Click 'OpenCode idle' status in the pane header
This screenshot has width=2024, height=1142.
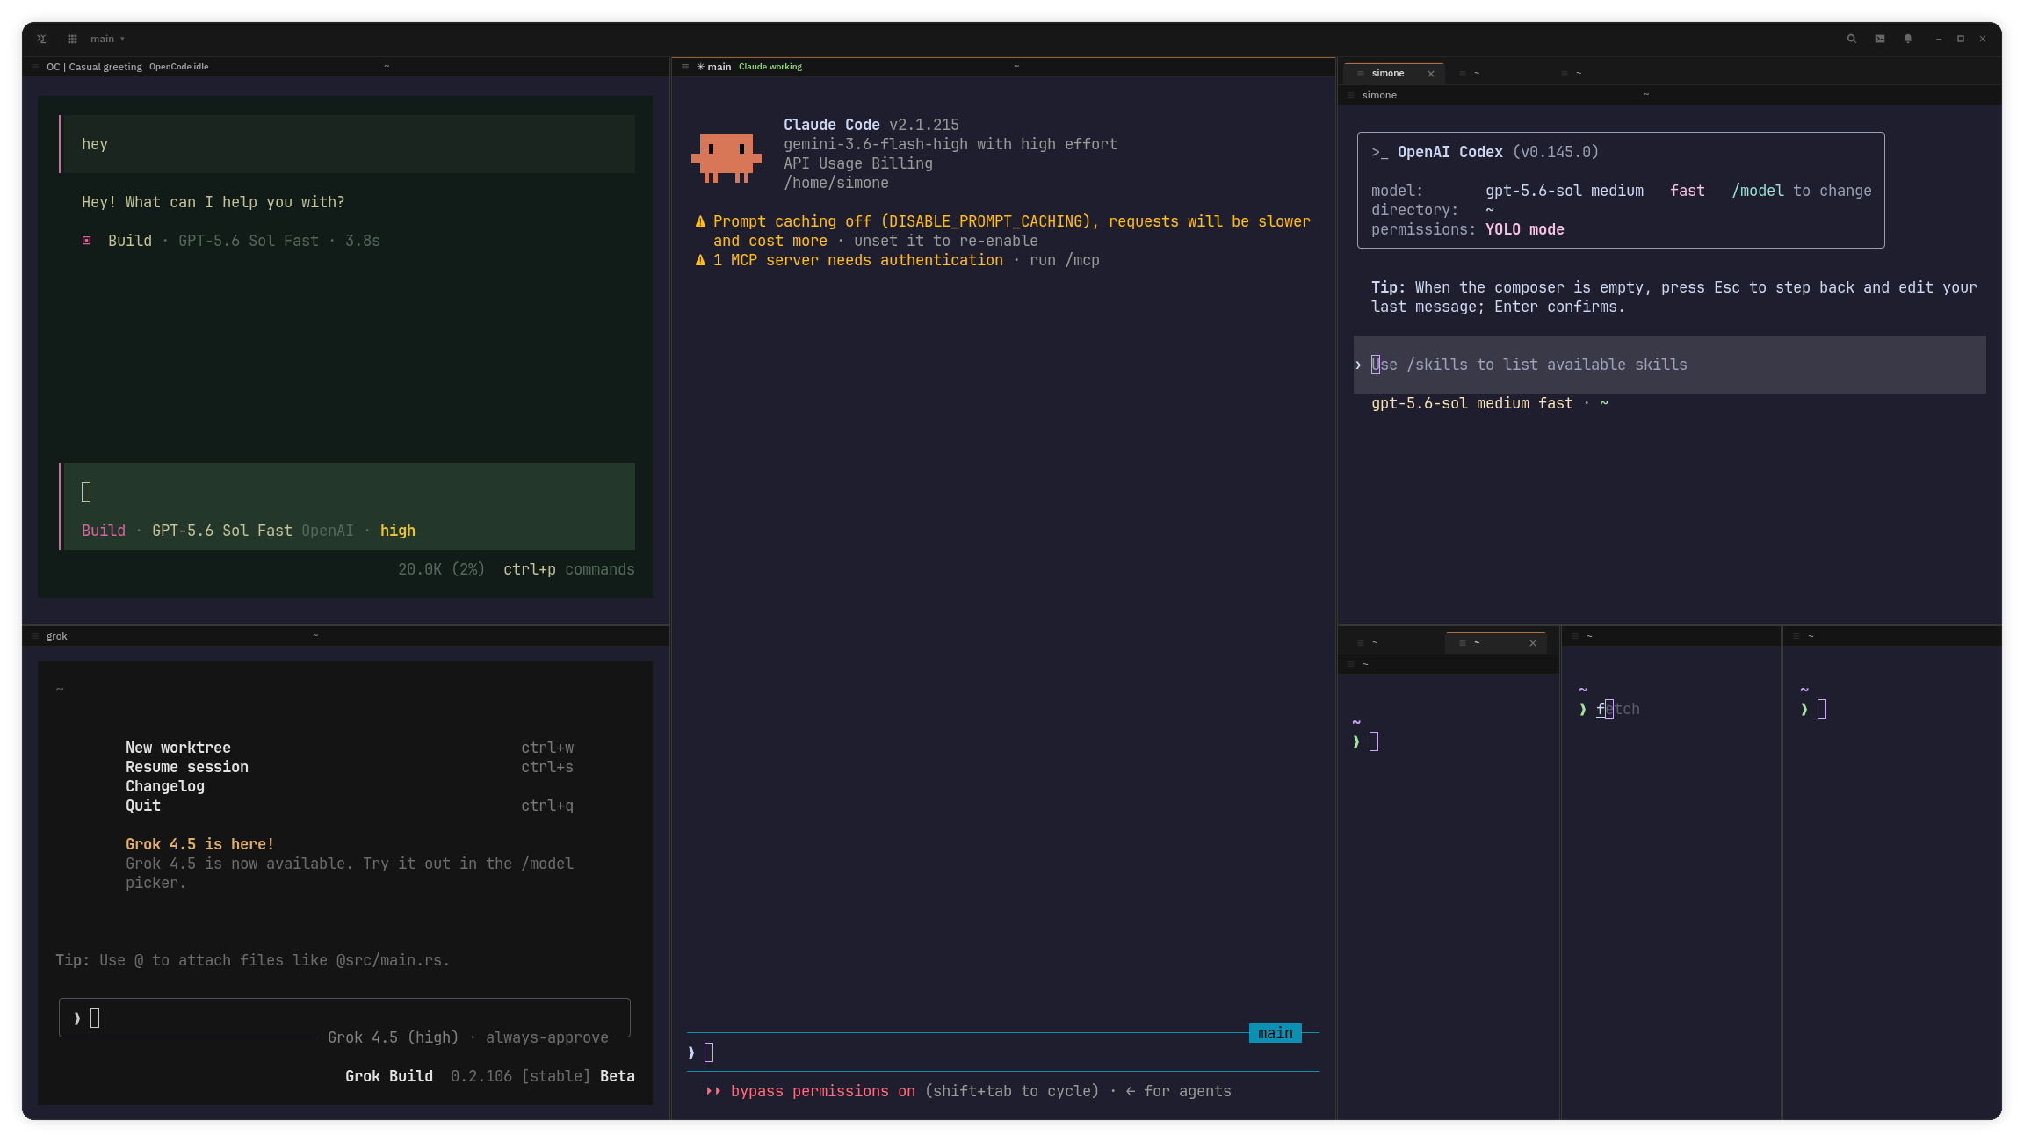pyautogui.click(x=179, y=67)
